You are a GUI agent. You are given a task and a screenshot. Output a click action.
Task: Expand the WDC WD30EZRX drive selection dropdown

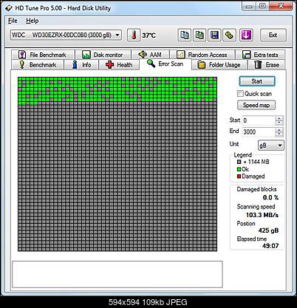pyautogui.click(x=117, y=35)
